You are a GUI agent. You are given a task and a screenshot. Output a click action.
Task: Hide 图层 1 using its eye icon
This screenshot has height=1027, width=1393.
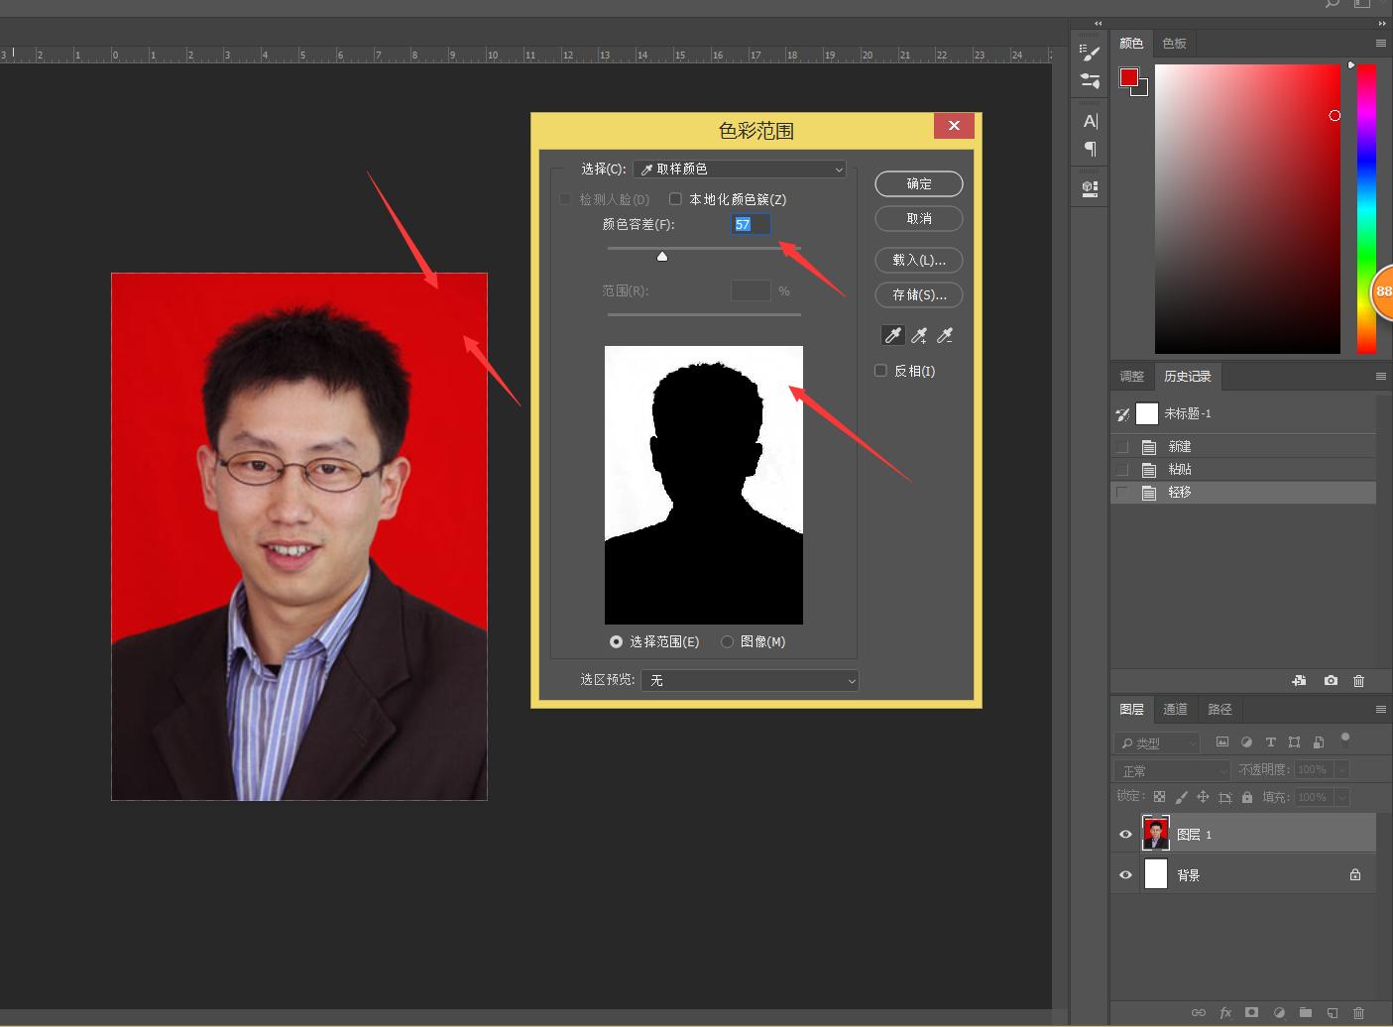pos(1125,835)
